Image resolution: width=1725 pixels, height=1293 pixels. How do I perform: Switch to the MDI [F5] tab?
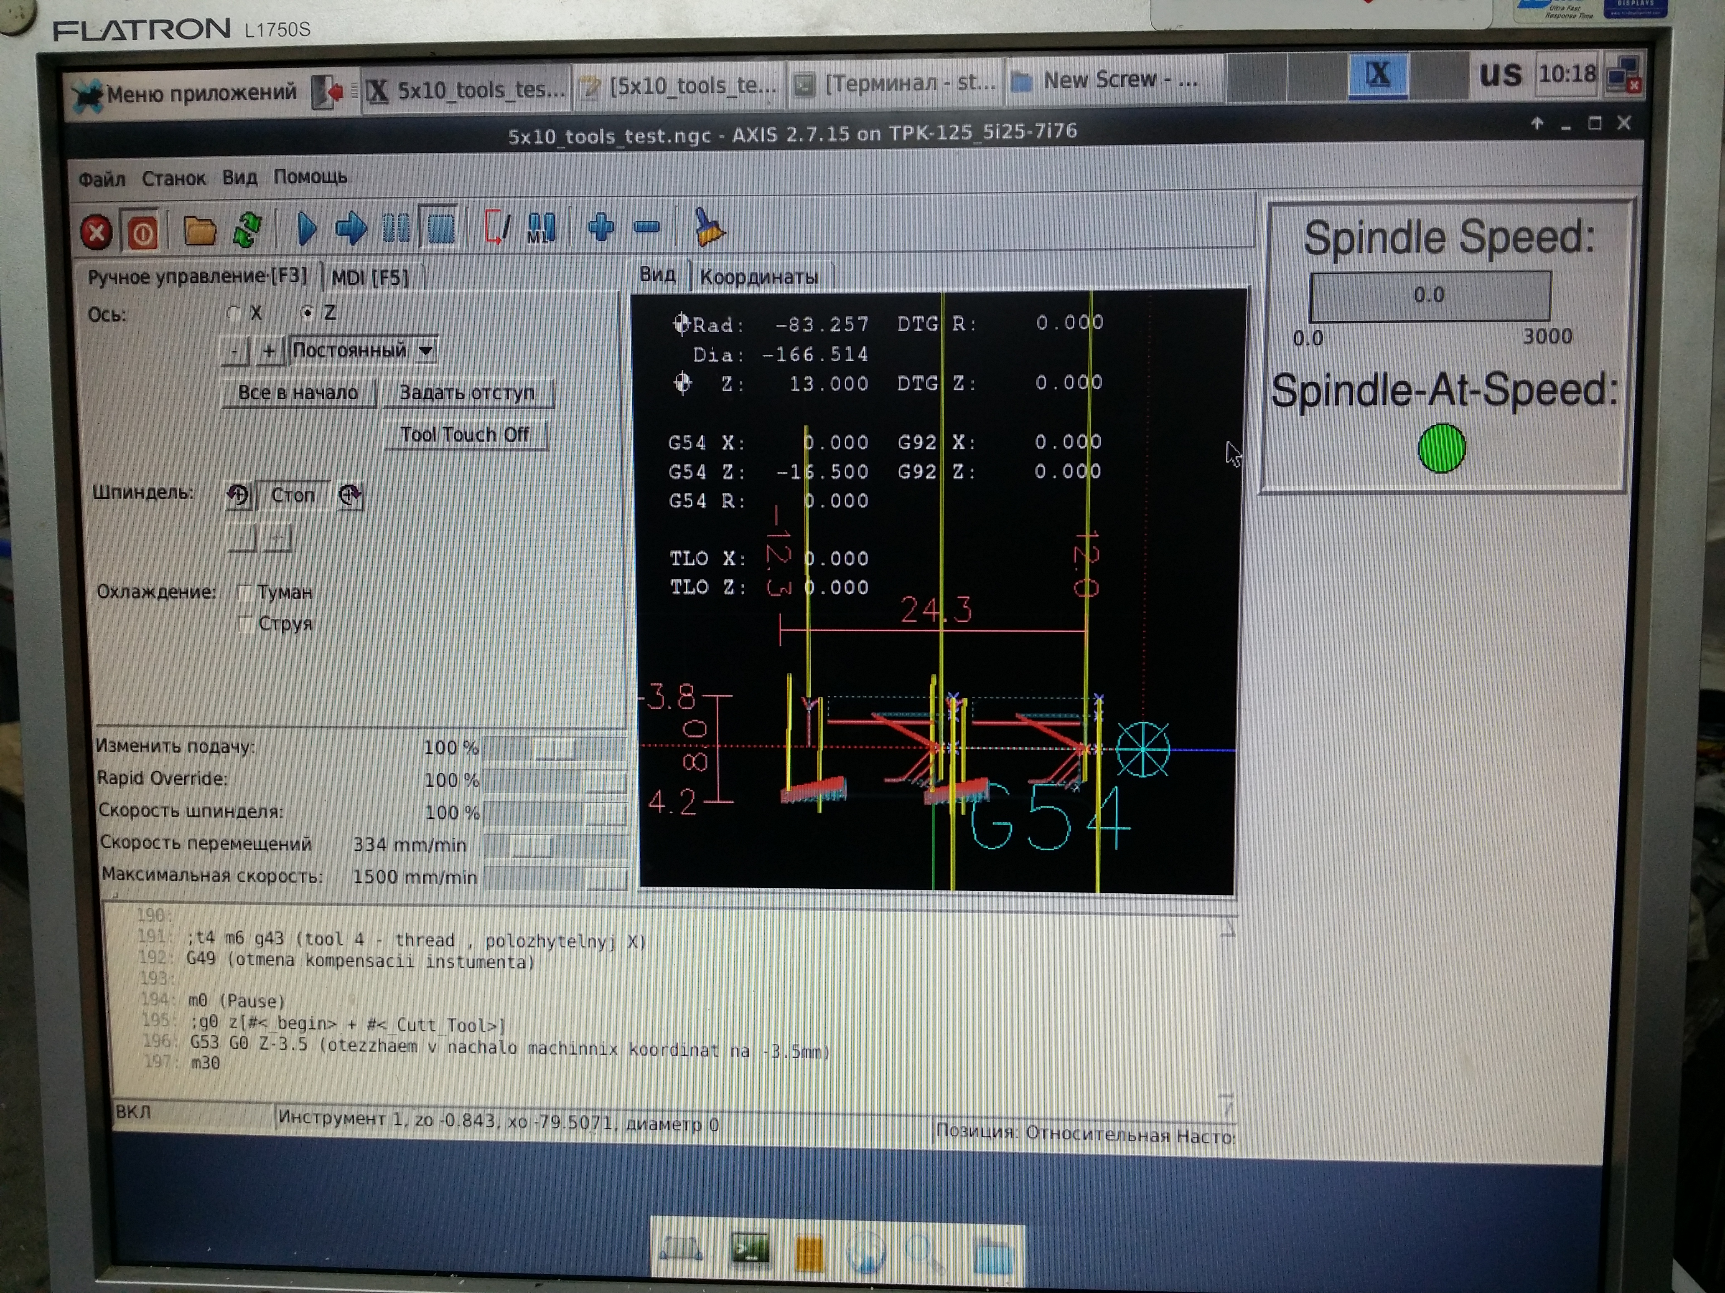pos(370,277)
